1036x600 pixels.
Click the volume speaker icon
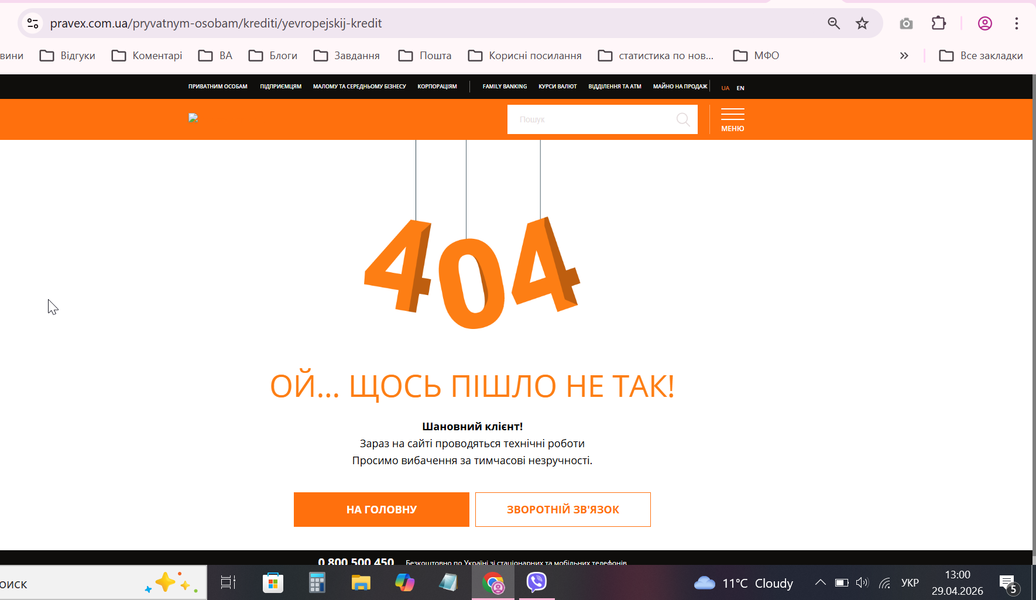862,583
